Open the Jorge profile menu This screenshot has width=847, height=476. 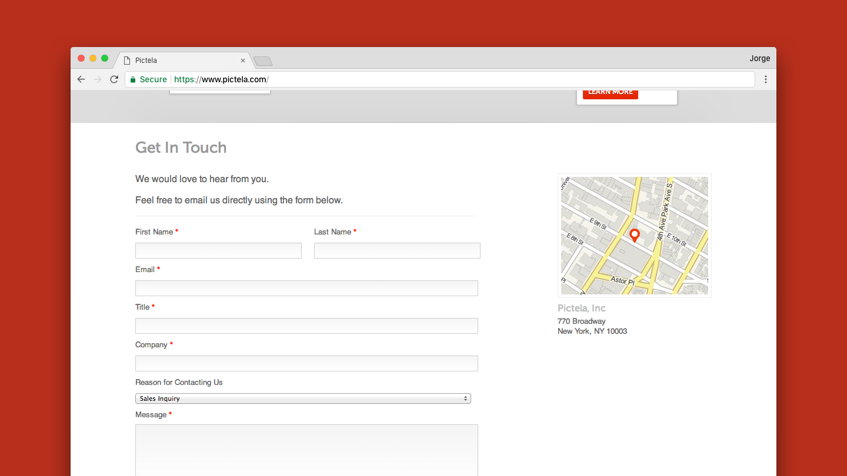pos(759,58)
